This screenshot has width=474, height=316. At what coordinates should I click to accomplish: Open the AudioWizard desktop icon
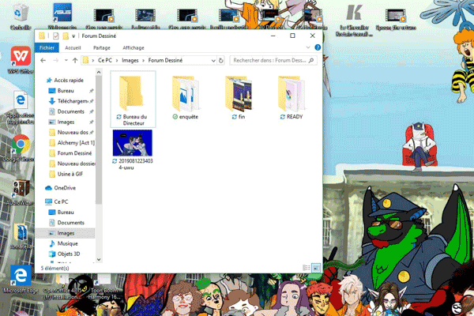(x=21, y=192)
